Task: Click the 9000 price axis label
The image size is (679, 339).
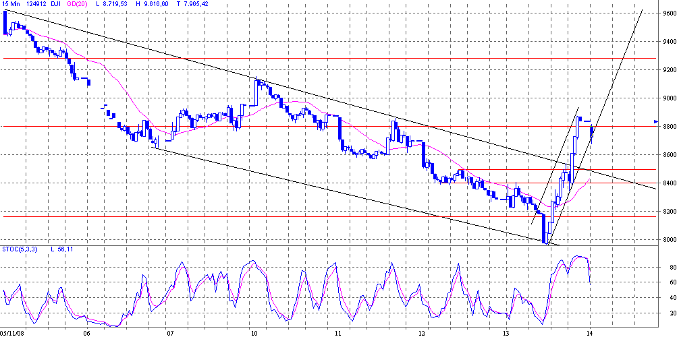Action: tap(669, 98)
